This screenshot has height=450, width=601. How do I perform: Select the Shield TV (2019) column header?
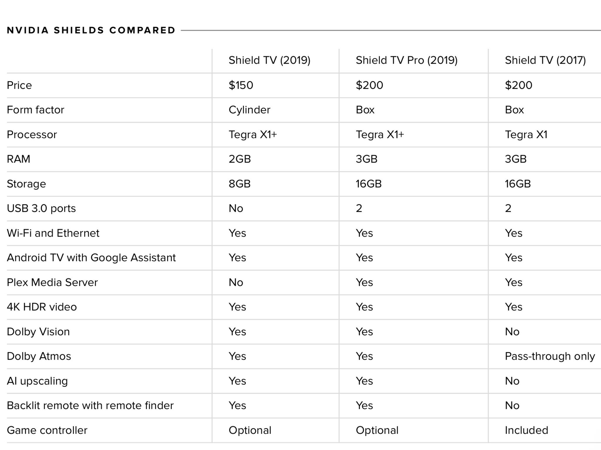coord(269,60)
